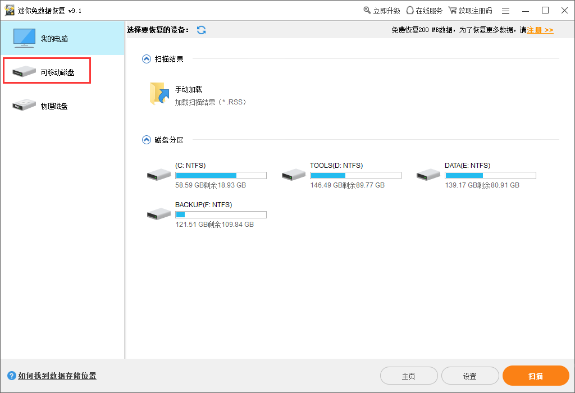Click the 我的电脑 monitor icon
Screen dimensions: 575x393
(24, 38)
